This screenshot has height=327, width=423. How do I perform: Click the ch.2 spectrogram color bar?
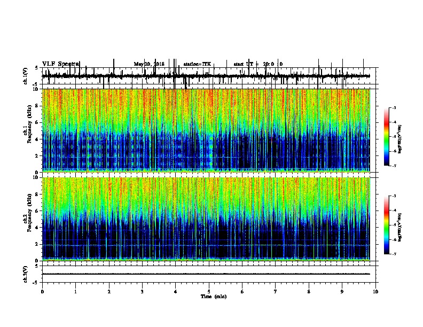tap(386, 225)
